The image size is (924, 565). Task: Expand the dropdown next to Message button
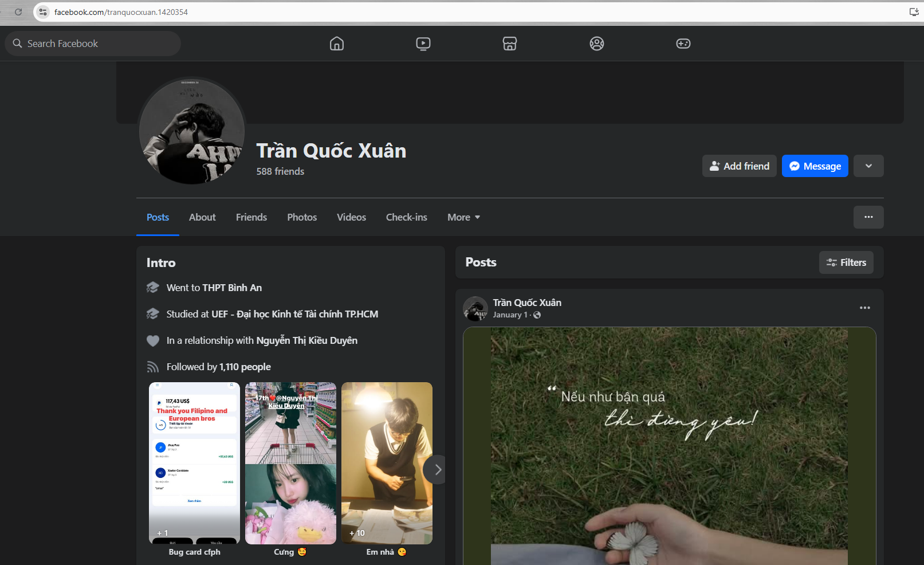(x=868, y=166)
